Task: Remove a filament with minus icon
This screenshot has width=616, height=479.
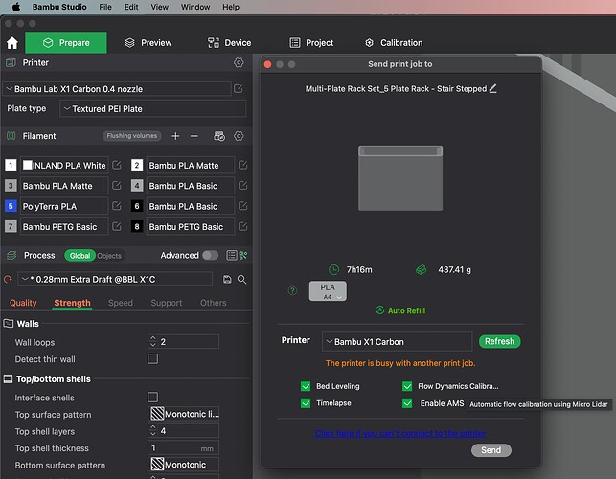Action: click(194, 136)
